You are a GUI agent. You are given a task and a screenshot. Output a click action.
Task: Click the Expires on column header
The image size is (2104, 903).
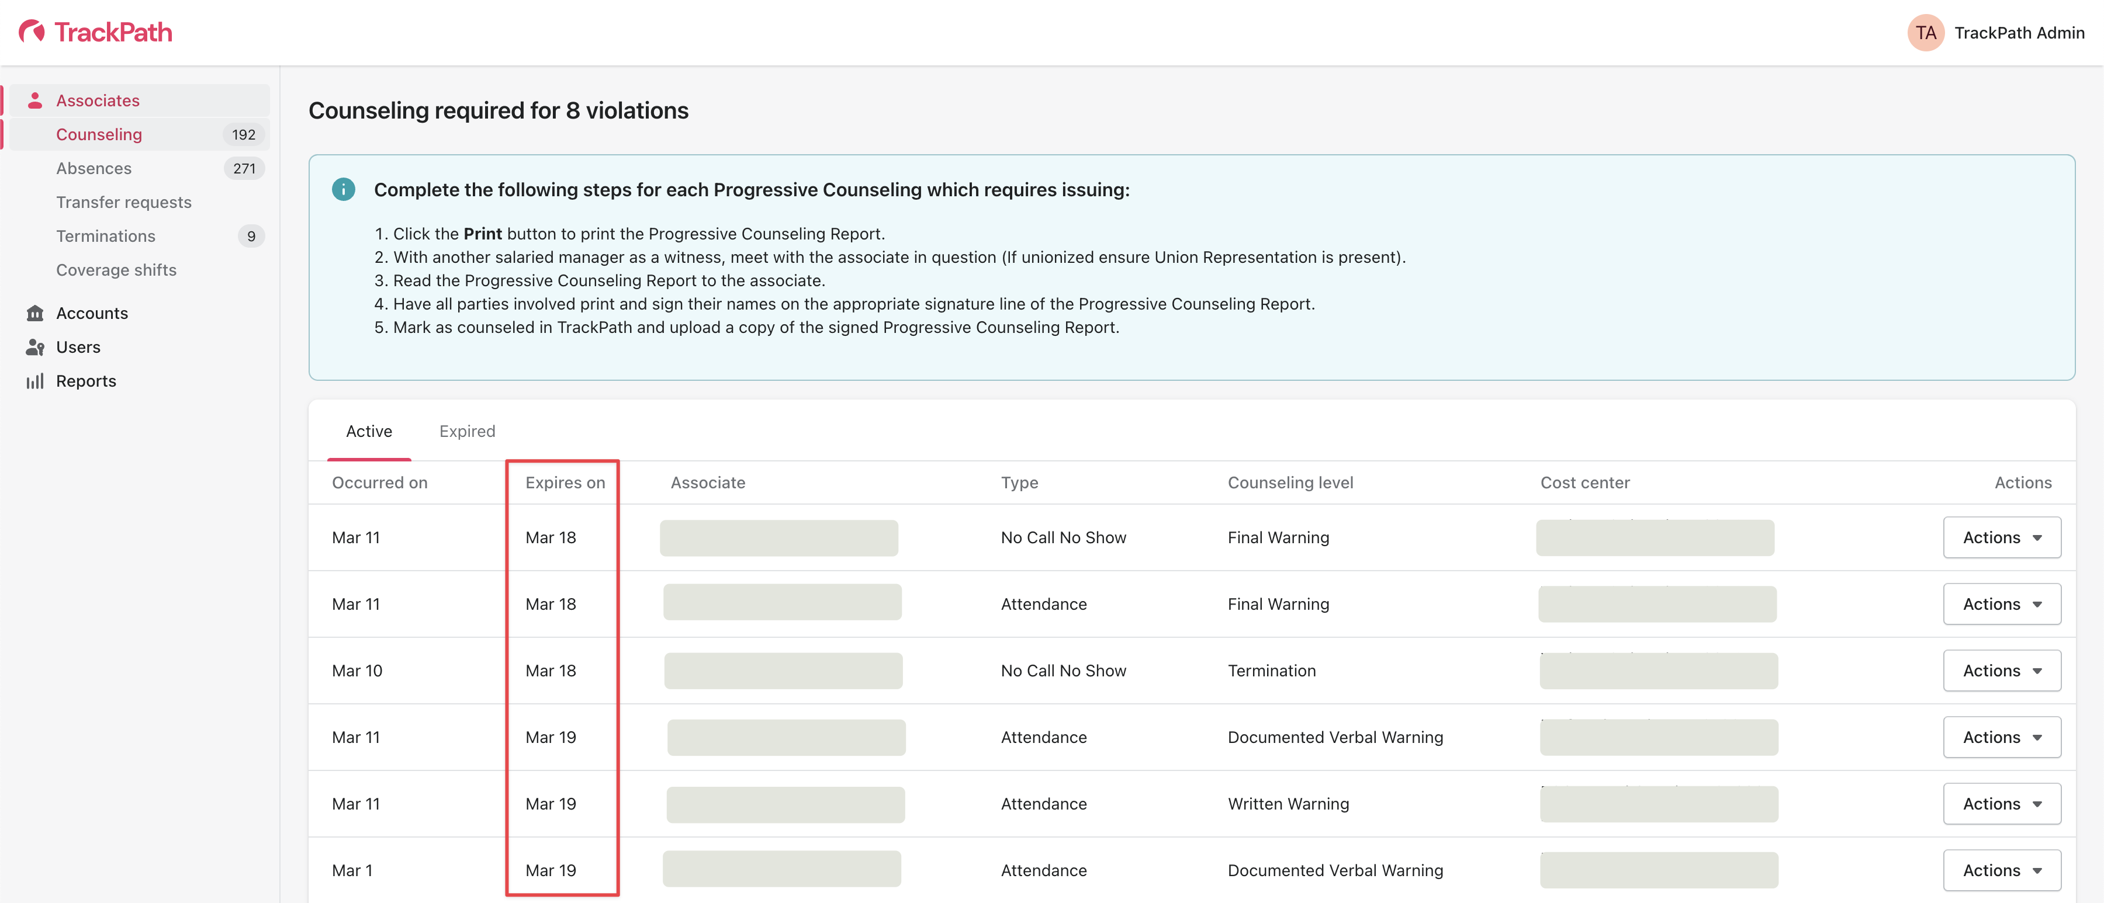(565, 482)
